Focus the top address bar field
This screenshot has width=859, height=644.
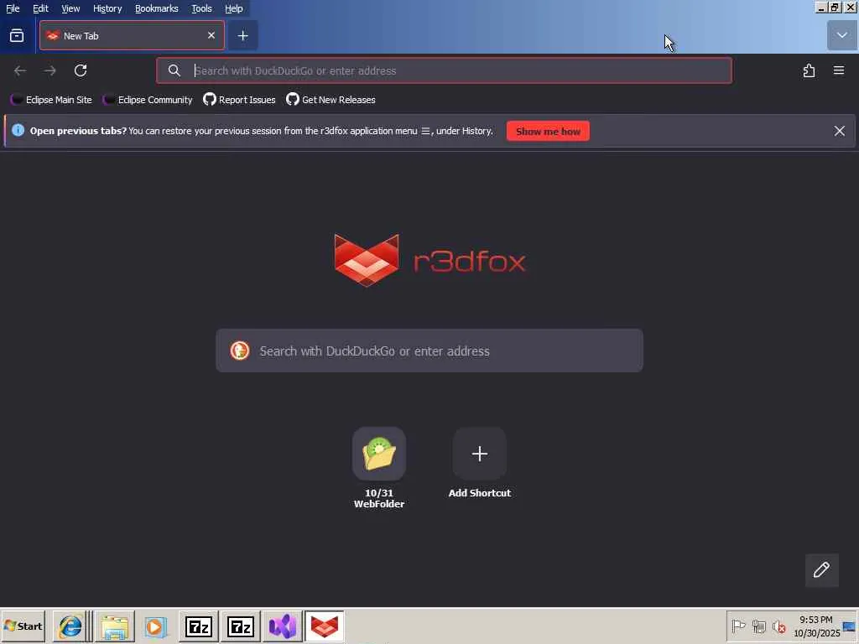pyautogui.click(x=445, y=70)
